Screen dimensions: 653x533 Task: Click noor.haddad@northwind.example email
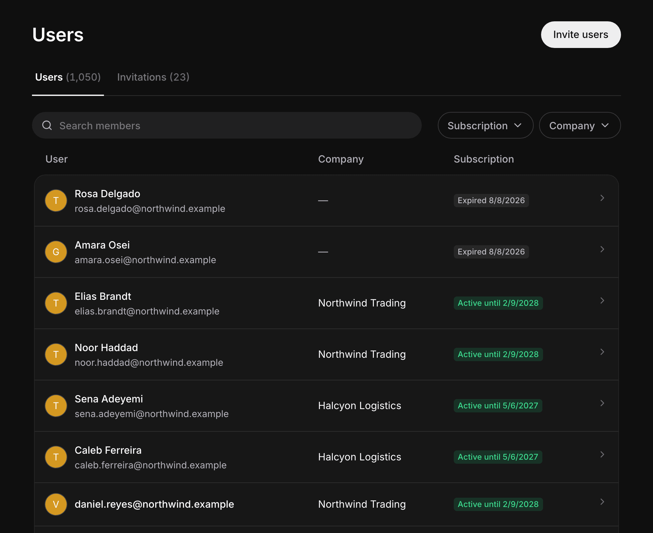tap(149, 363)
